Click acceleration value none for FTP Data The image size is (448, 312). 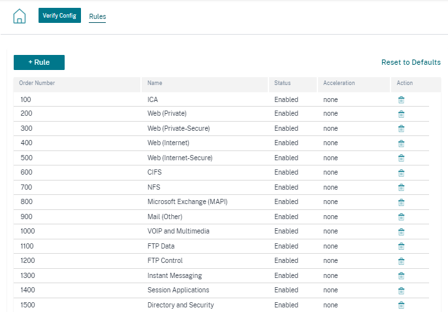coord(330,246)
